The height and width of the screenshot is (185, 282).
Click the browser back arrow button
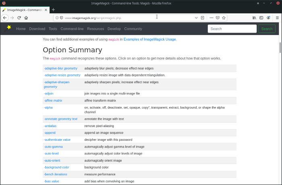click(5, 18)
